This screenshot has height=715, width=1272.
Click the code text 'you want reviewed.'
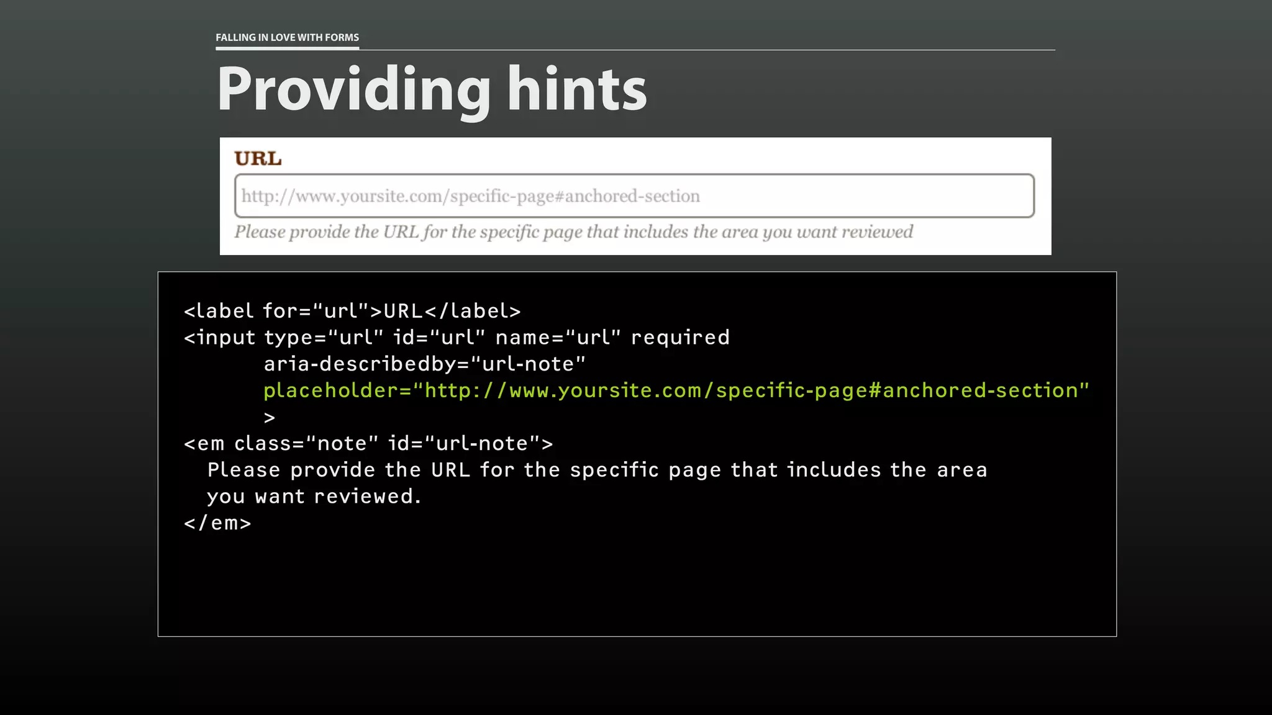(314, 497)
